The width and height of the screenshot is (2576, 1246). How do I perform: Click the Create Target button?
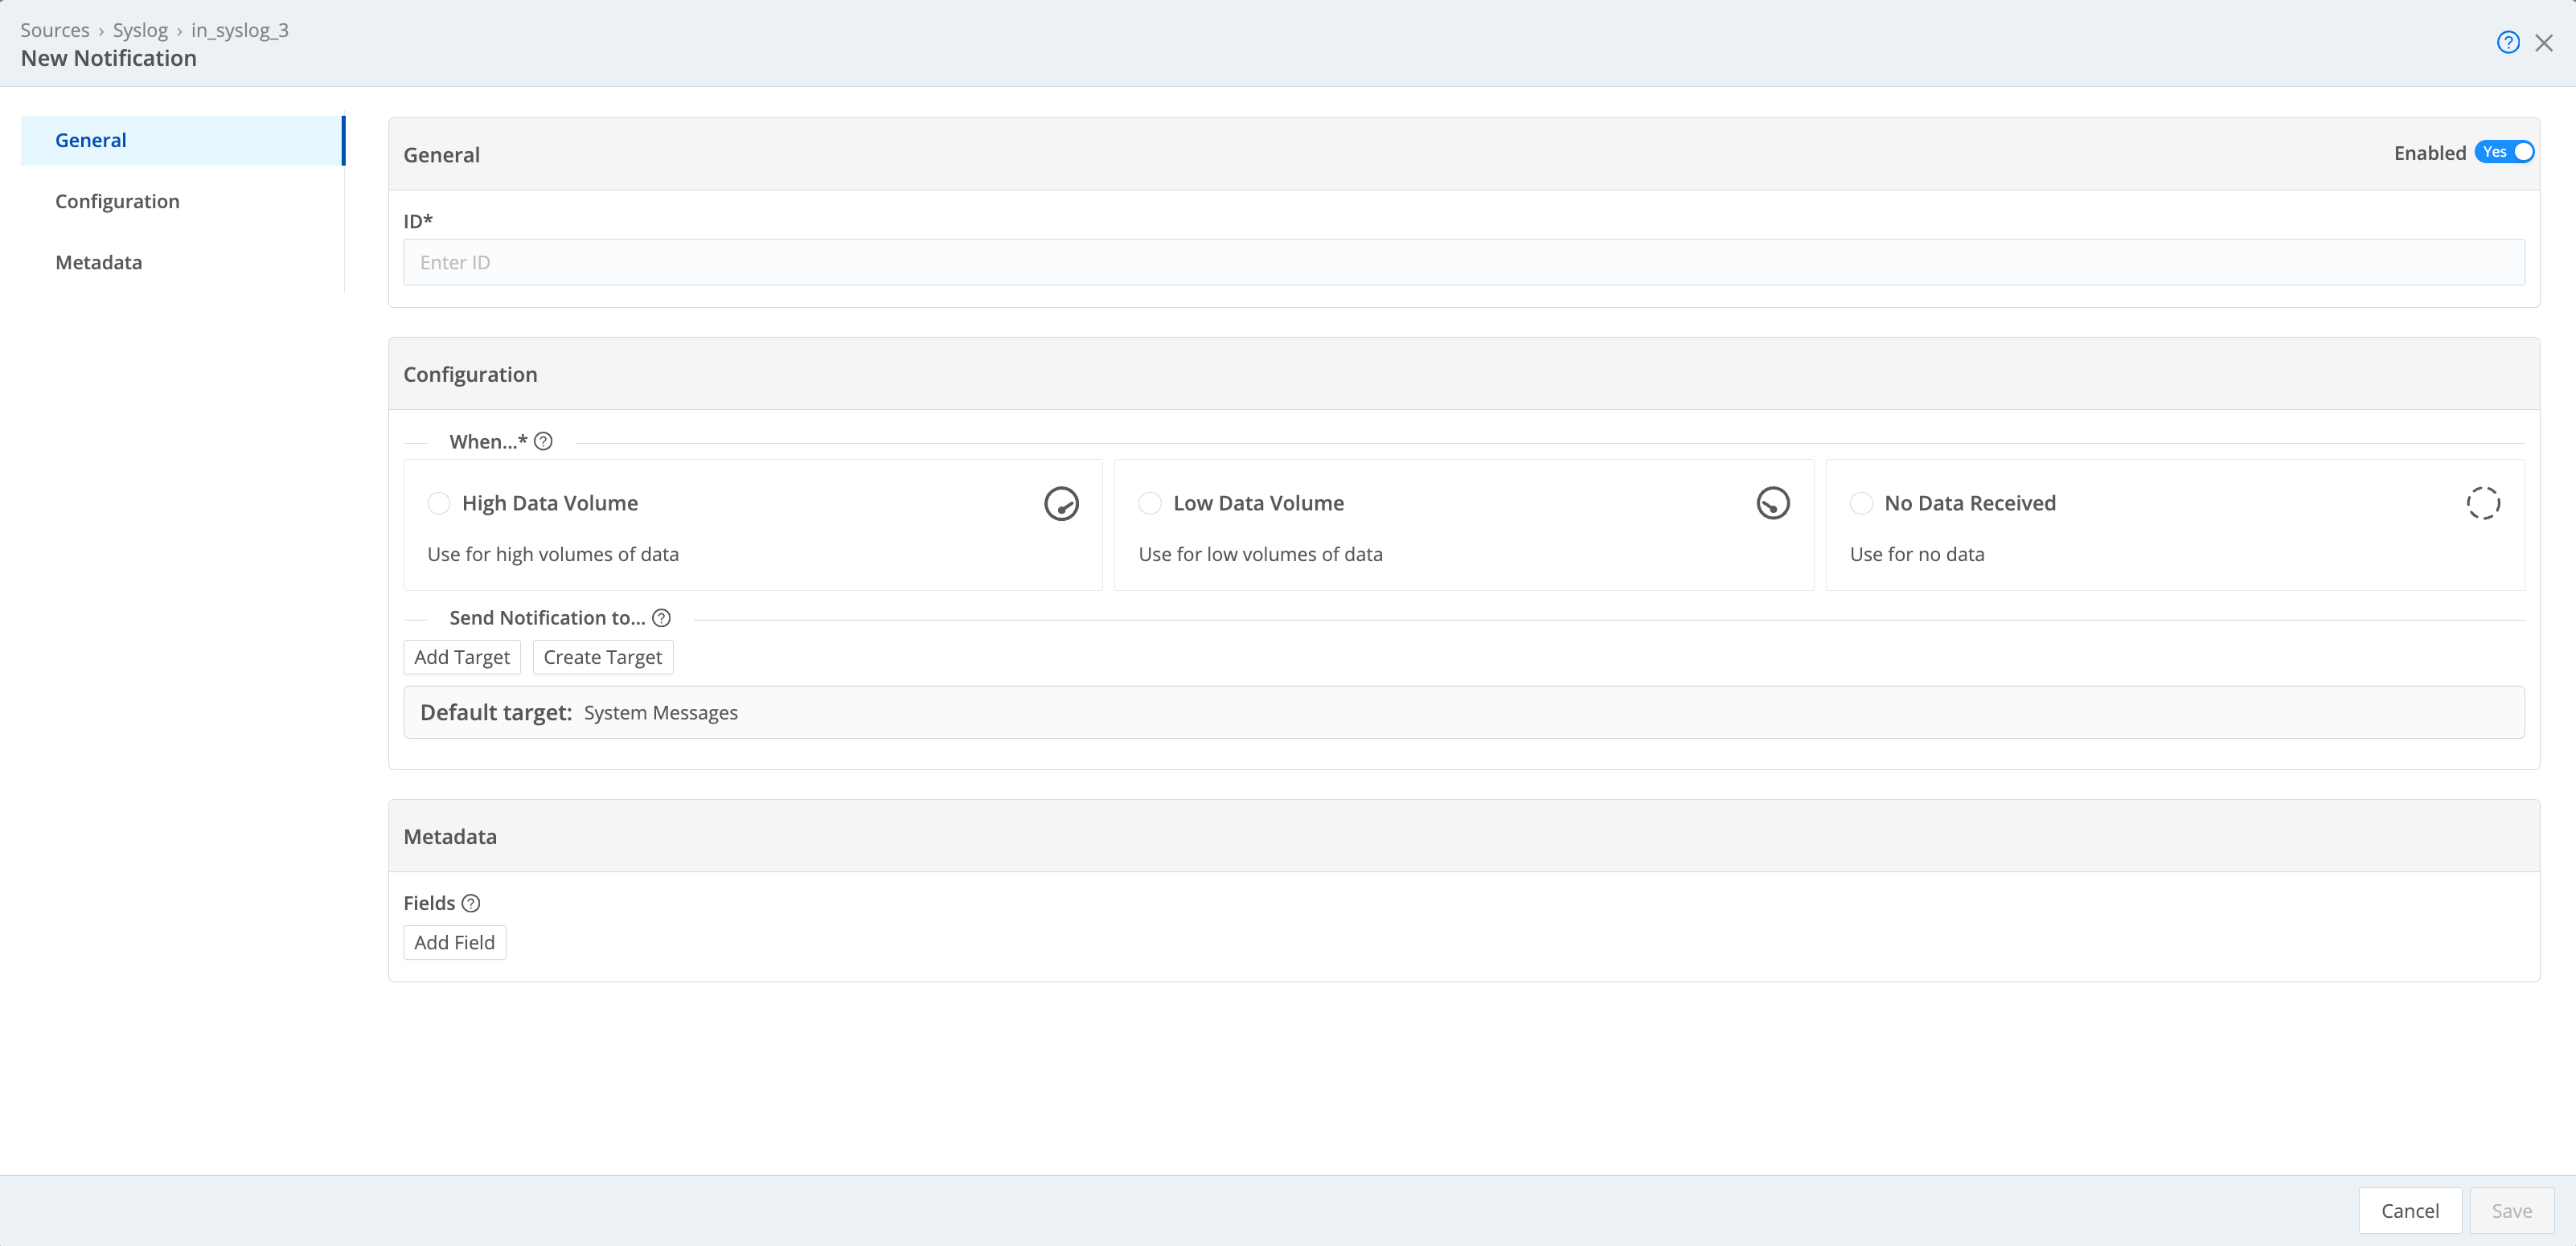coord(602,657)
